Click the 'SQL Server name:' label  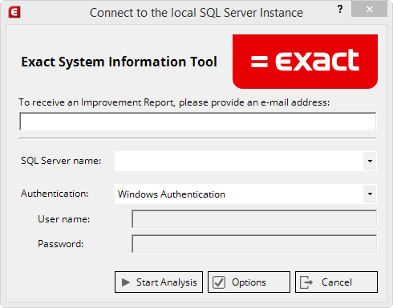pyautogui.click(x=61, y=161)
